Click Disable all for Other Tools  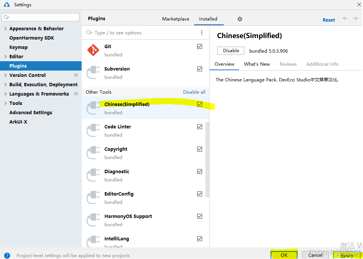(x=194, y=92)
